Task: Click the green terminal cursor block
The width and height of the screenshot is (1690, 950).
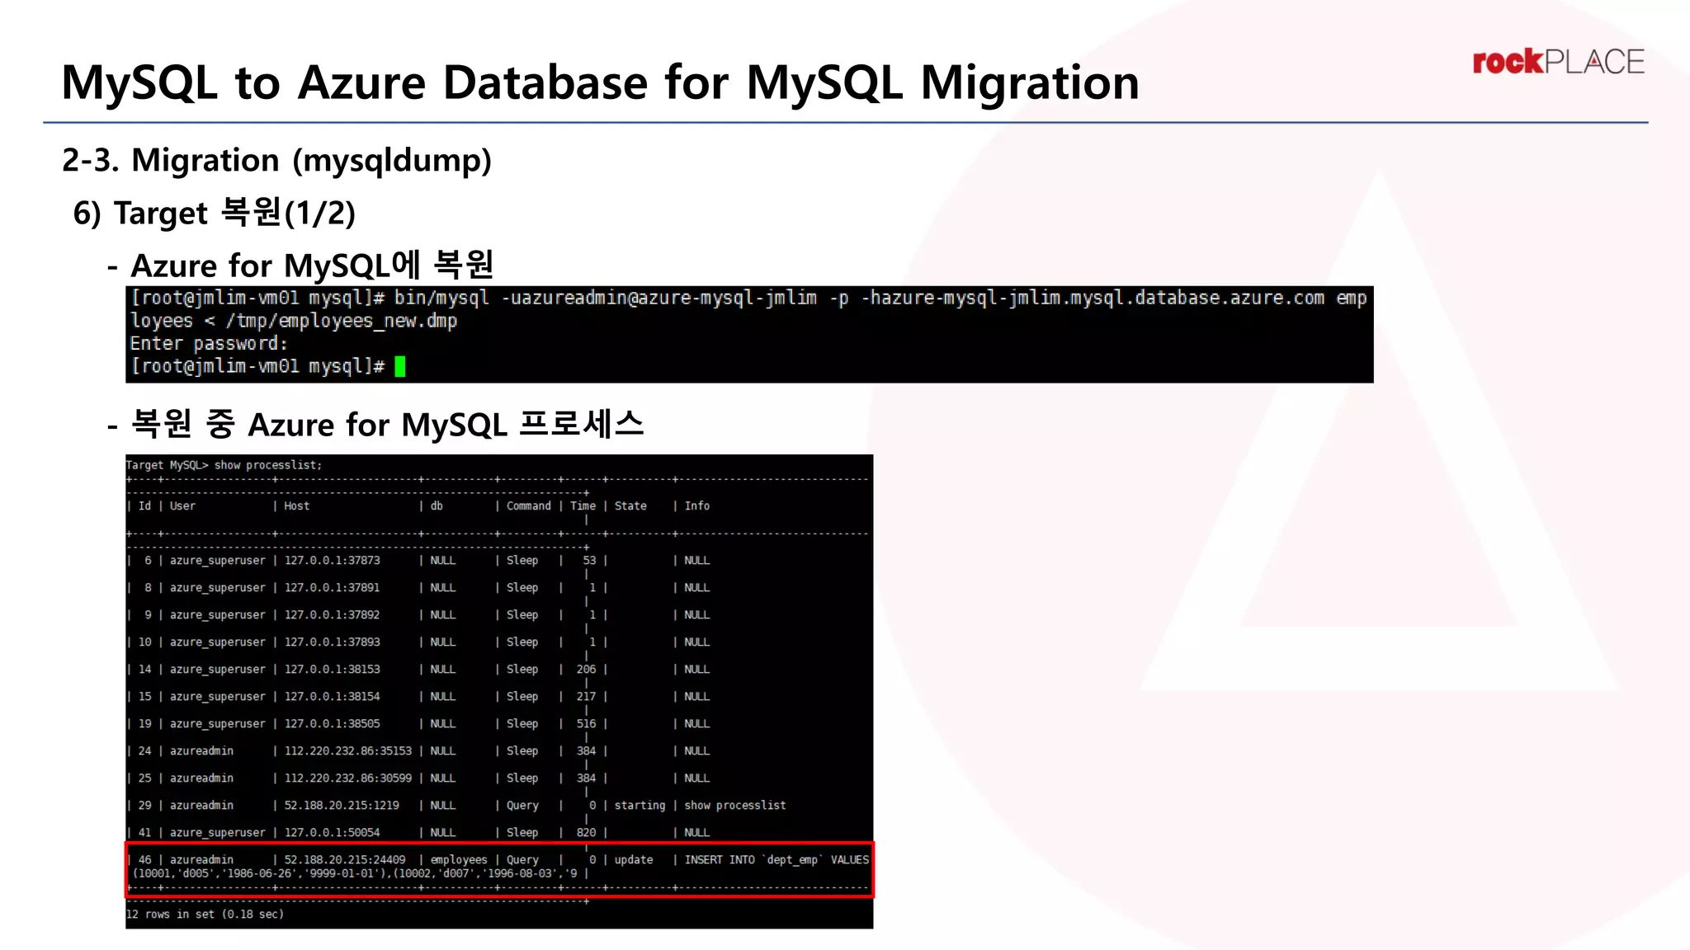Action: point(400,366)
